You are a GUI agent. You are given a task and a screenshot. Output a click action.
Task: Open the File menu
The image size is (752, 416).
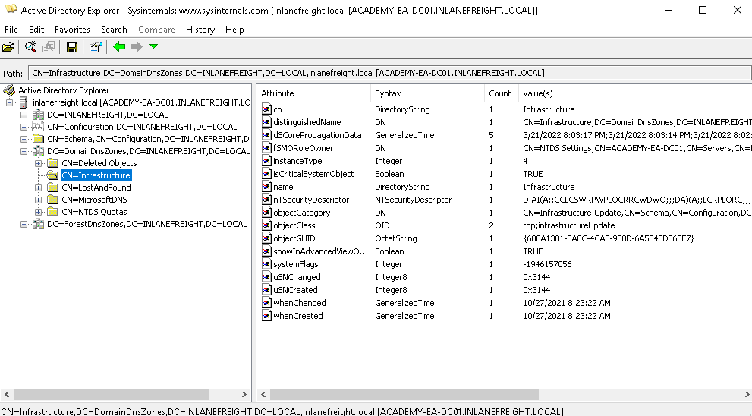[x=11, y=30]
